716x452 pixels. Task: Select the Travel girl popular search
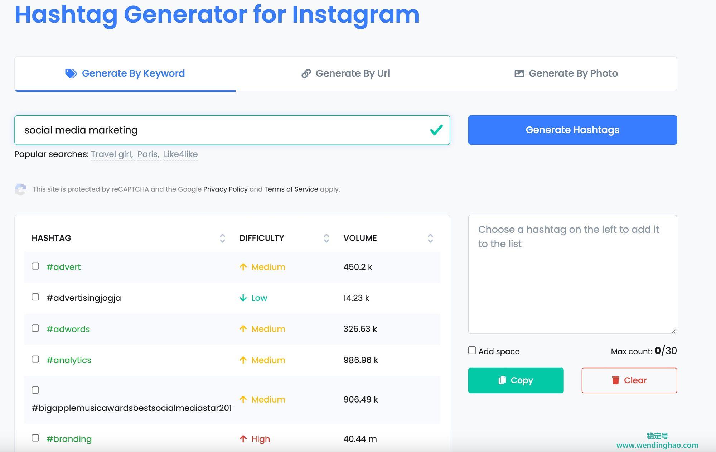tap(110, 154)
